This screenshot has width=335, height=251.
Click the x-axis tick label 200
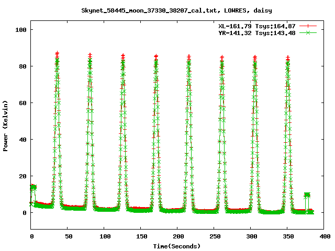click(x=178, y=236)
